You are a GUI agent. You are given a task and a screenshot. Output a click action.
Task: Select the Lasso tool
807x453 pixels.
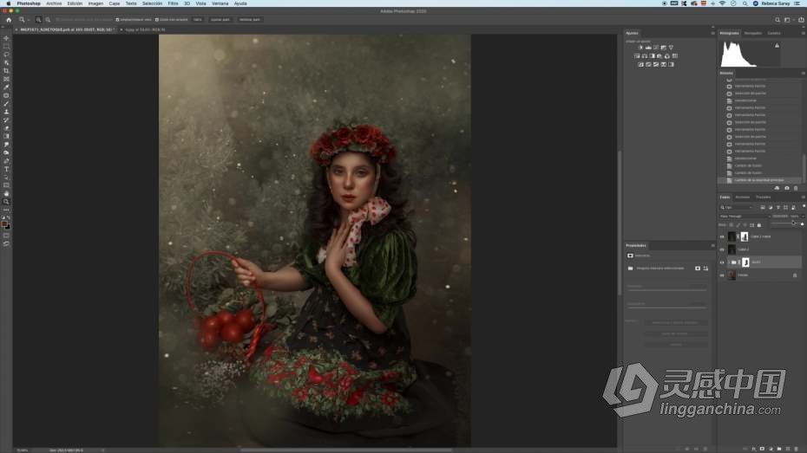tap(6, 55)
